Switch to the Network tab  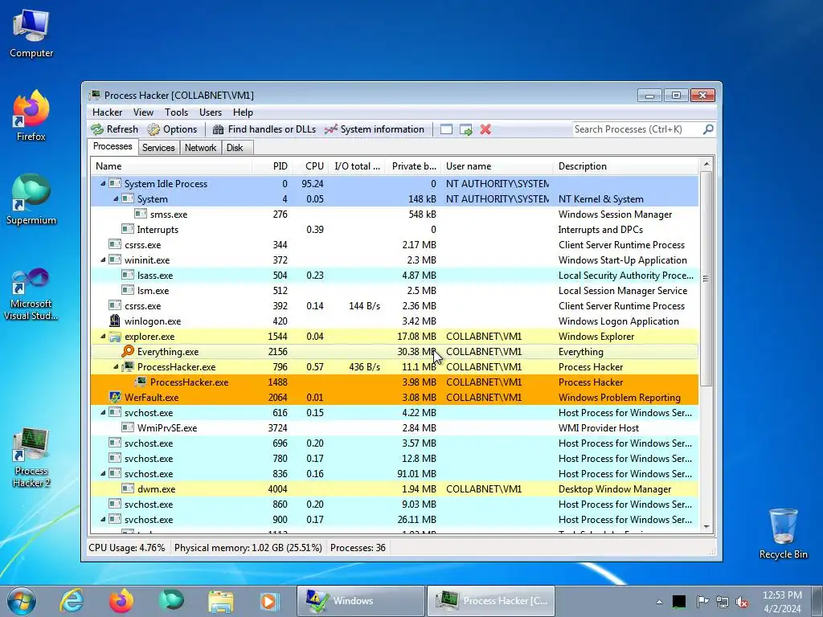point(200,148)
